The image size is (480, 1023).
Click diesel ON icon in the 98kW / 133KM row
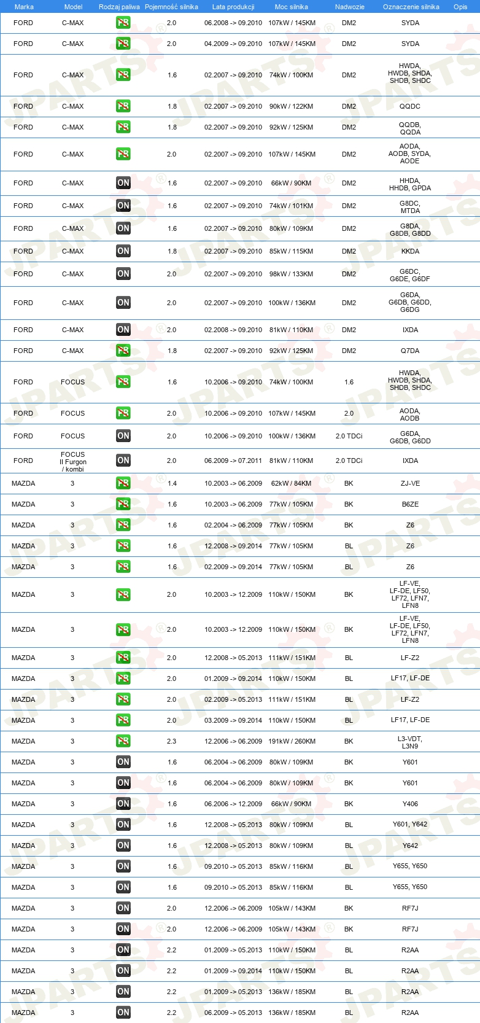coord(123,274)
